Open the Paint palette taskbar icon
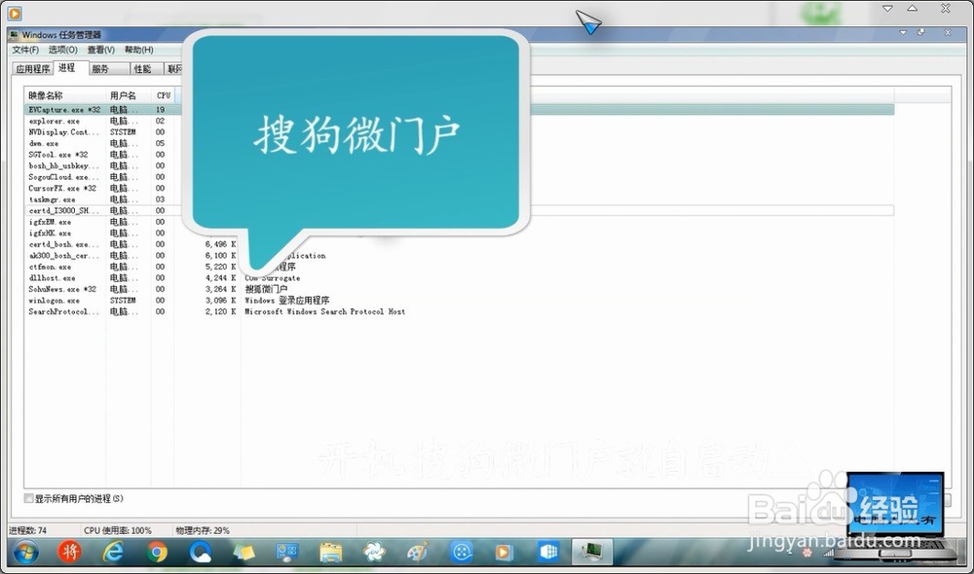974x574 pixels. pyautogui.click(x=418, y=552)
